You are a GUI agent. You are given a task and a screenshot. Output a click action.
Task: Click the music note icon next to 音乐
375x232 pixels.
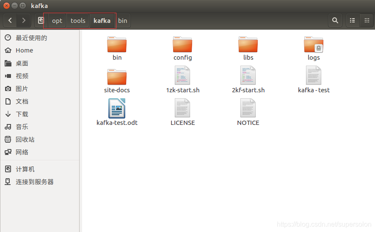pyautogui.click(x=8, y=127)
